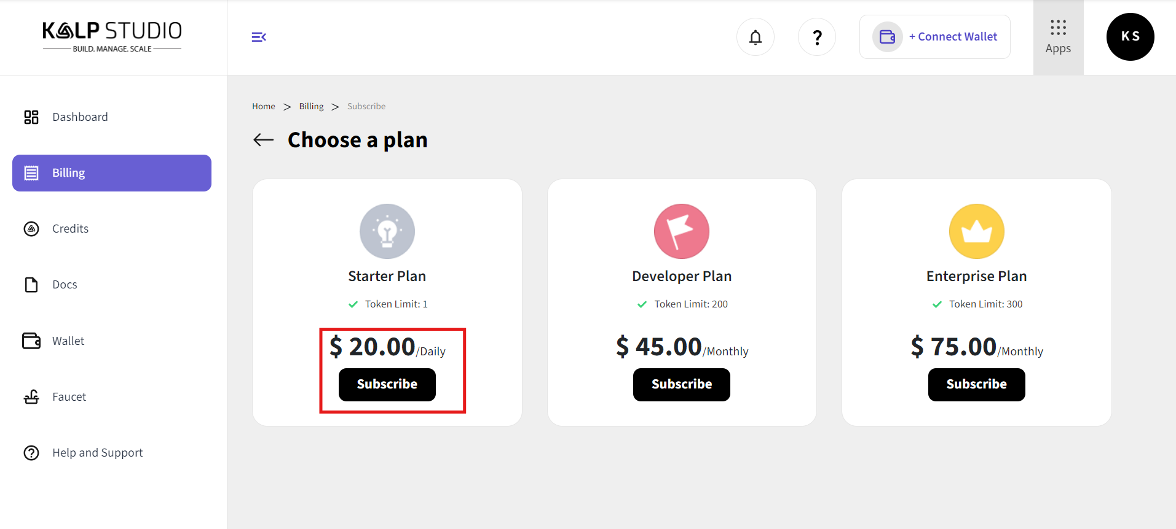The width and height of the screenshot is (1176, 529).
Task: Open the Wallet sidebar item
Action: point(68,341)
